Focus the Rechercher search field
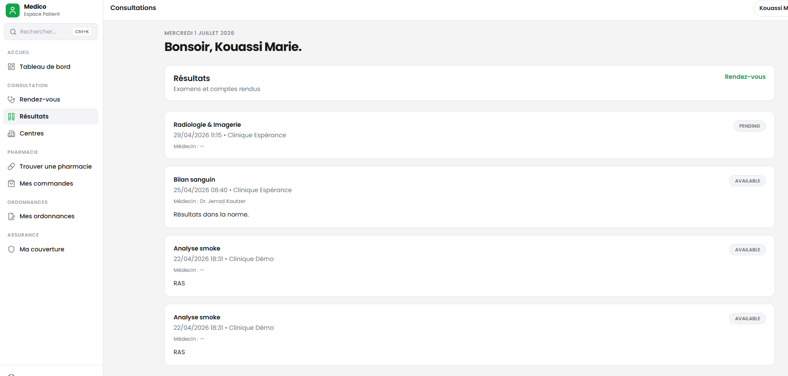 pos(51,32)
